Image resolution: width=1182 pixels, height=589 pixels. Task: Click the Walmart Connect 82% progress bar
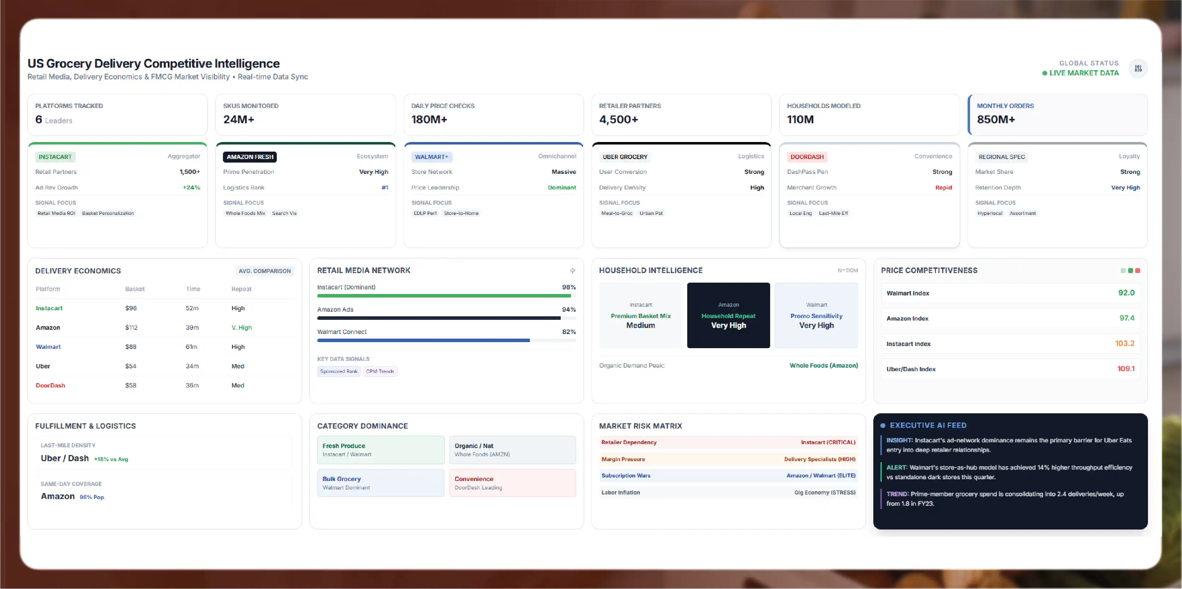point(447,341)
